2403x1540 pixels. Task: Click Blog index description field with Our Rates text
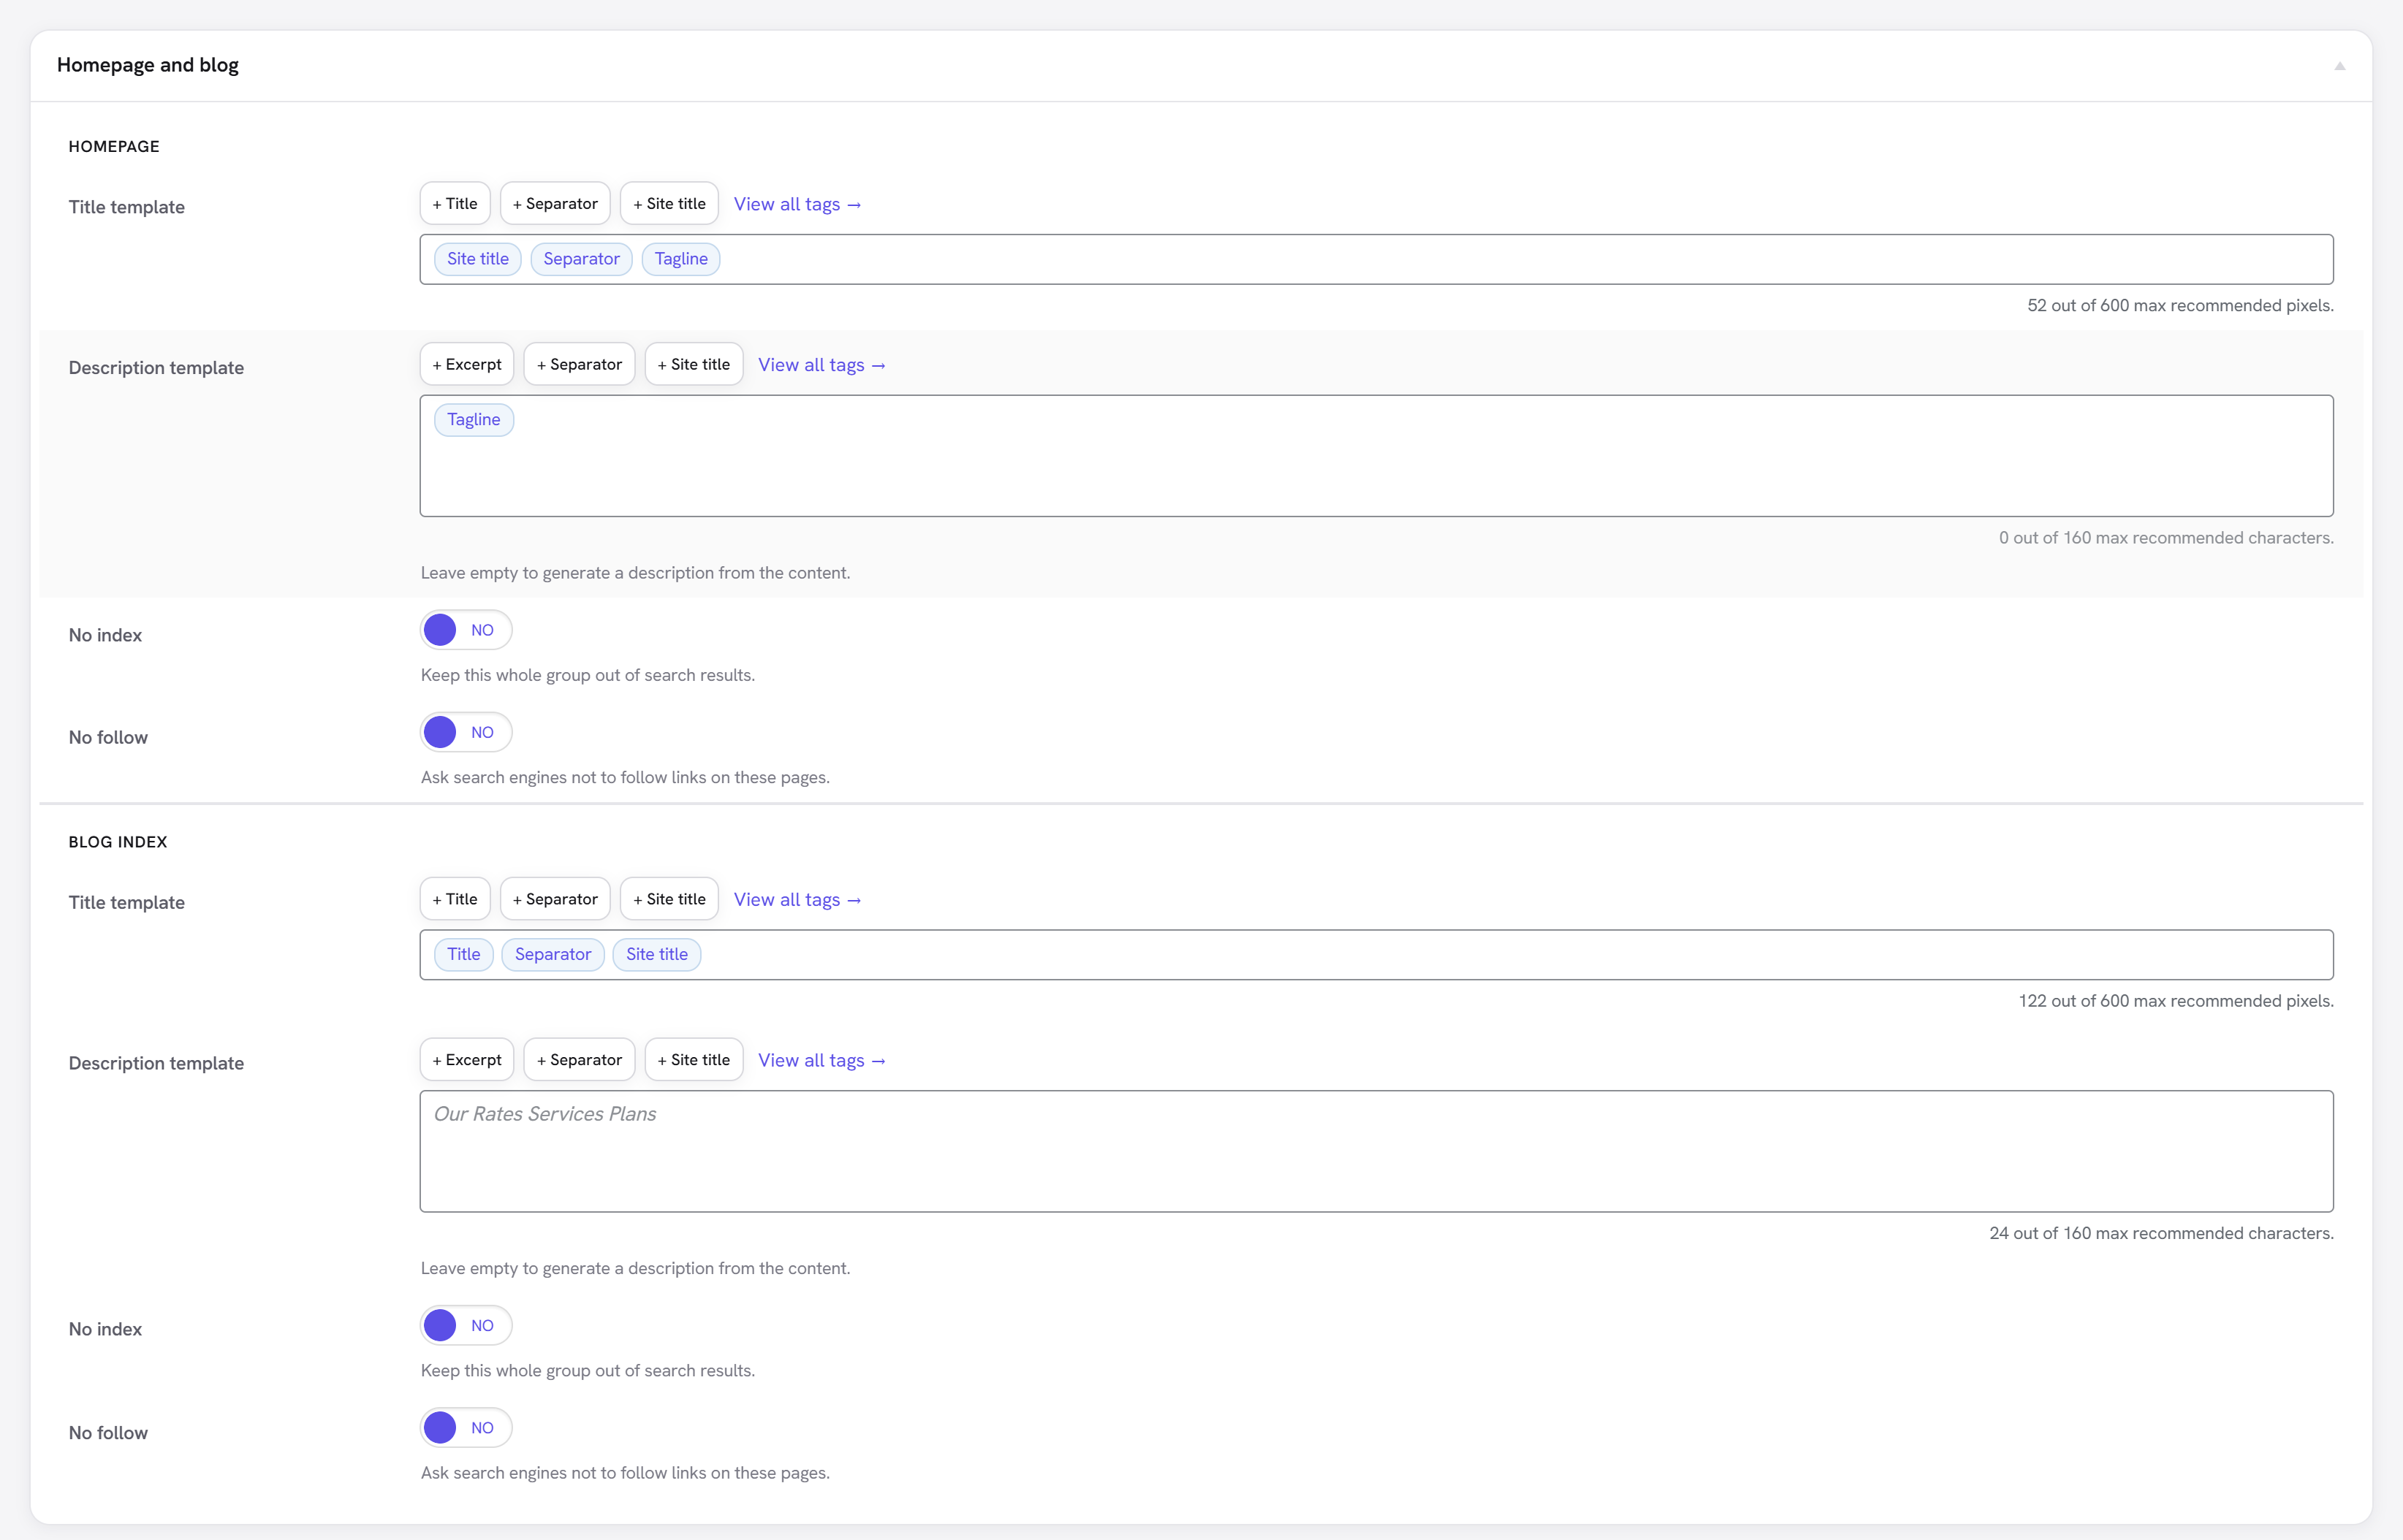(1377, 1151)
